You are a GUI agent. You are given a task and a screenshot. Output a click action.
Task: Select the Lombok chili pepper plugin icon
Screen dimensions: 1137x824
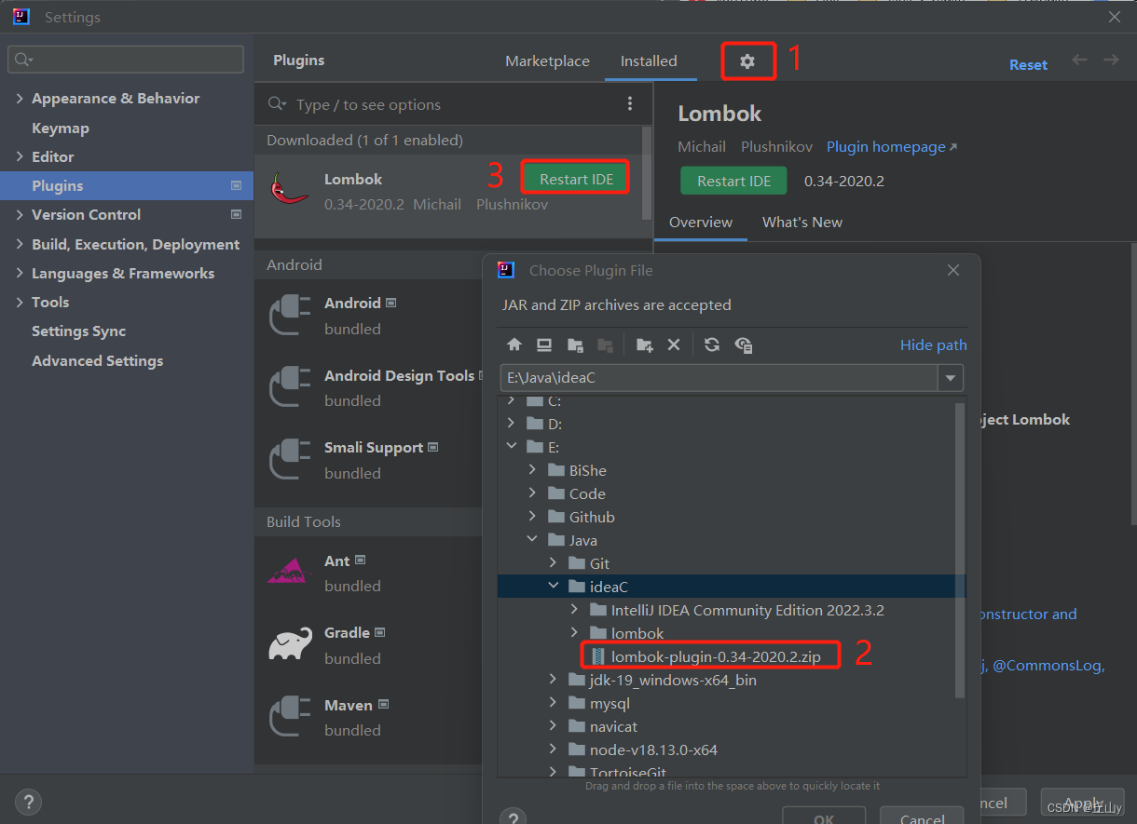coord(289,188)
